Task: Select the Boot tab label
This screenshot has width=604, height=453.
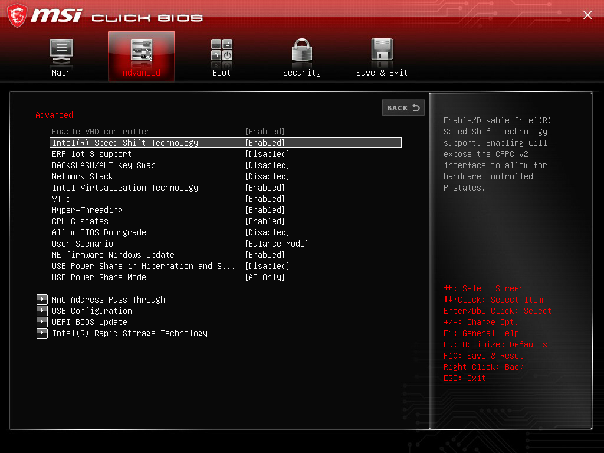Action: (222, 73)
